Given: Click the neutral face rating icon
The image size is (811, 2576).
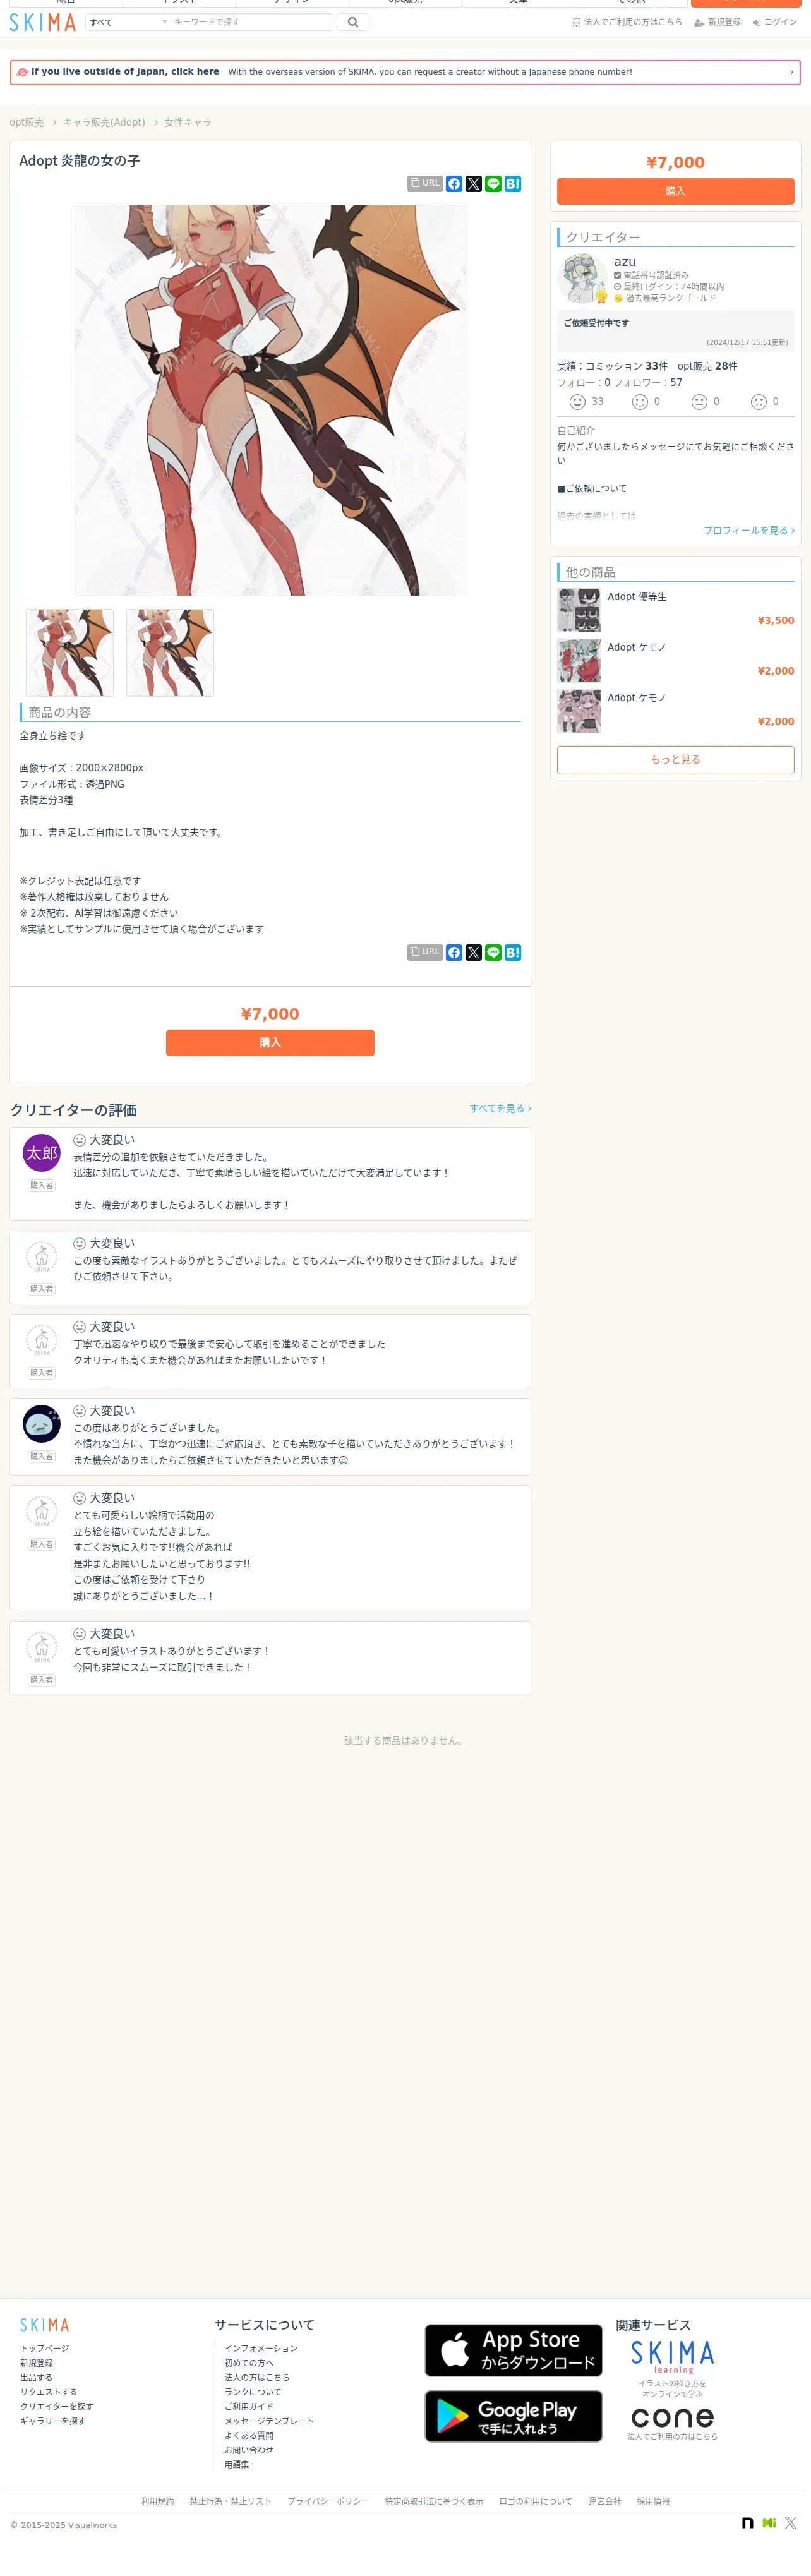Looking at the screenshot, I should pyautogui.click(x=699, y=402).
